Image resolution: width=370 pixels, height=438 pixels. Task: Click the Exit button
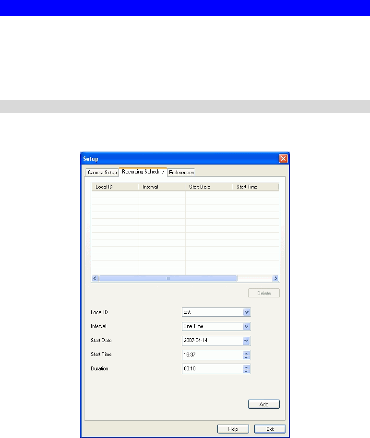coord(270,429)
